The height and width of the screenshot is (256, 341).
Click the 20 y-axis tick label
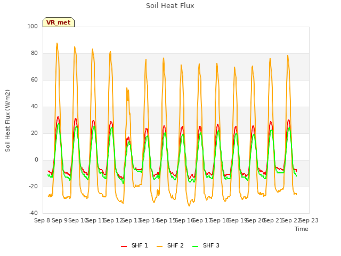coord(34,133)
